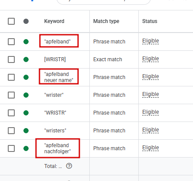Click the keyword text "apfelband"
The width and height of the screenshot is (193, 181).
tap(57, 42)
